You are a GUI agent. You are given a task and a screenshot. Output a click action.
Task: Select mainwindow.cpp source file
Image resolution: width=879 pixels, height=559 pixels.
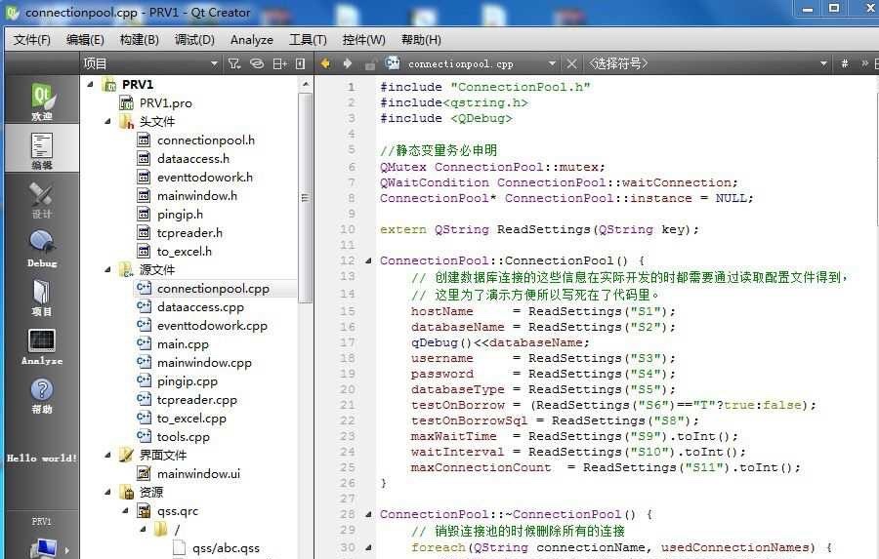tap(204, 362)
